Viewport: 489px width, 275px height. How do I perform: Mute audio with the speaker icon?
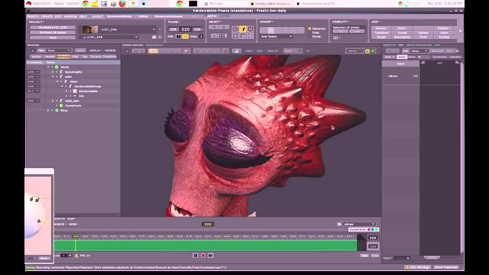pos(210,256)
